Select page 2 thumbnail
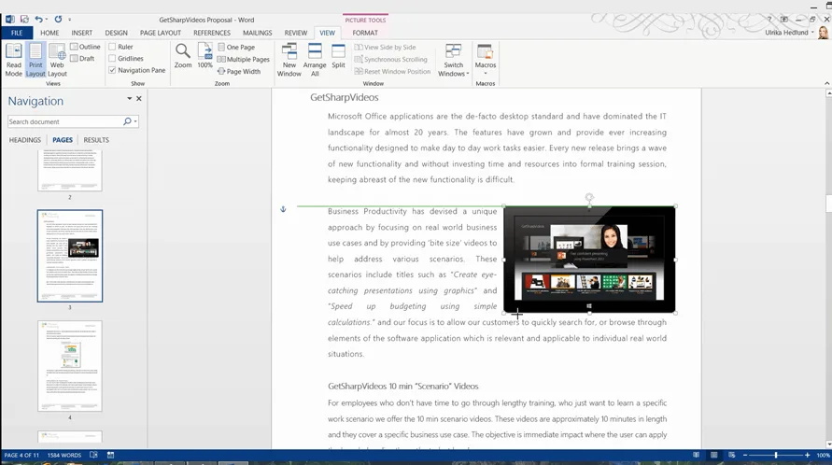This screenshot has width=832, height=465. click(x=70, y=170)
